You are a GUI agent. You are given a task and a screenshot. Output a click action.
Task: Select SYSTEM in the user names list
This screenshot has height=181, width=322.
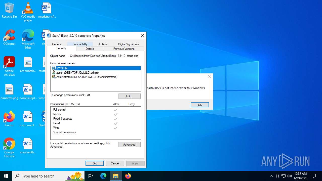coord(96,68)
